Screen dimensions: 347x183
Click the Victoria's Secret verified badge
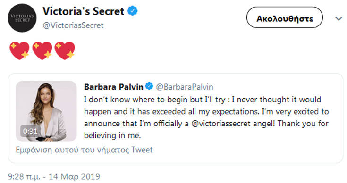click(x=133, y=11)
